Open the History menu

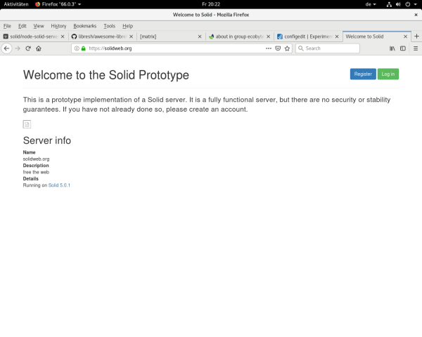(58, 26)
